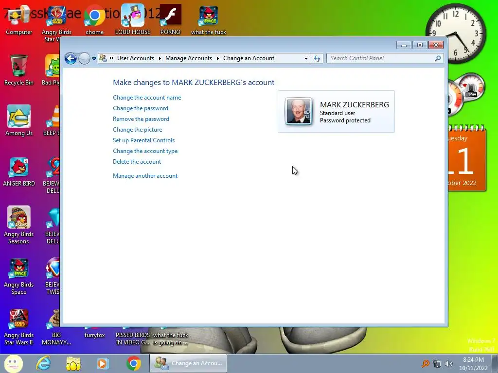This screenshot has height=373, width=498.
Task: Click the User Accounts address bar icon
Action: tap(103, 58)
